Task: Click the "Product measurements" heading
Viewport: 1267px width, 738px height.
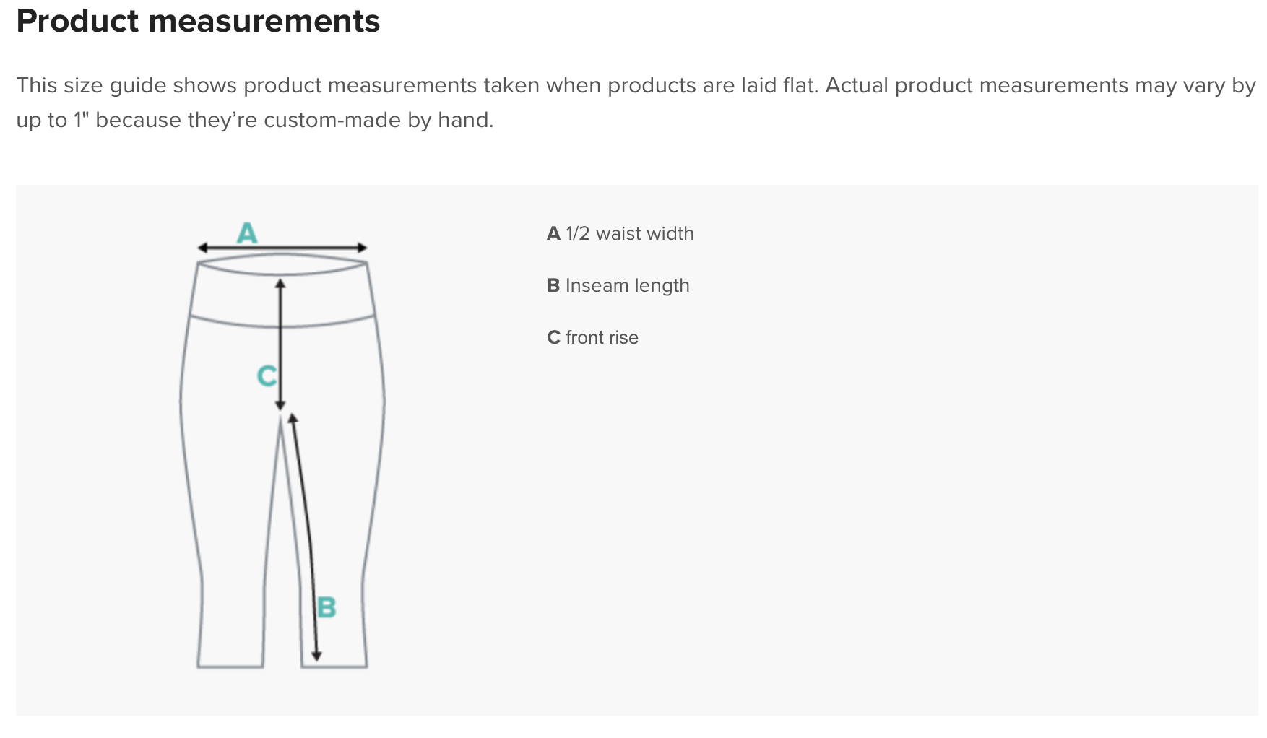Action: [x=198, y=21]
